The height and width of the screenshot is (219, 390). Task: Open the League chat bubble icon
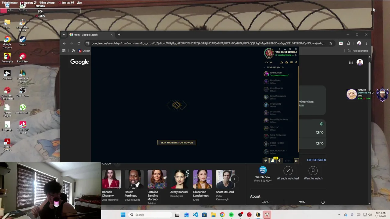pyautogui.click(x=266, y=161)
